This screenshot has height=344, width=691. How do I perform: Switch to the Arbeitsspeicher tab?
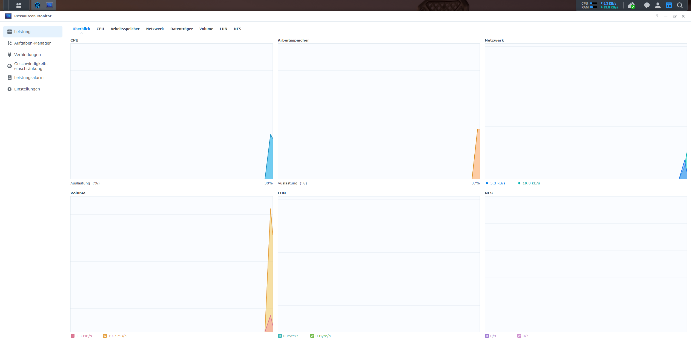[125, 29]
